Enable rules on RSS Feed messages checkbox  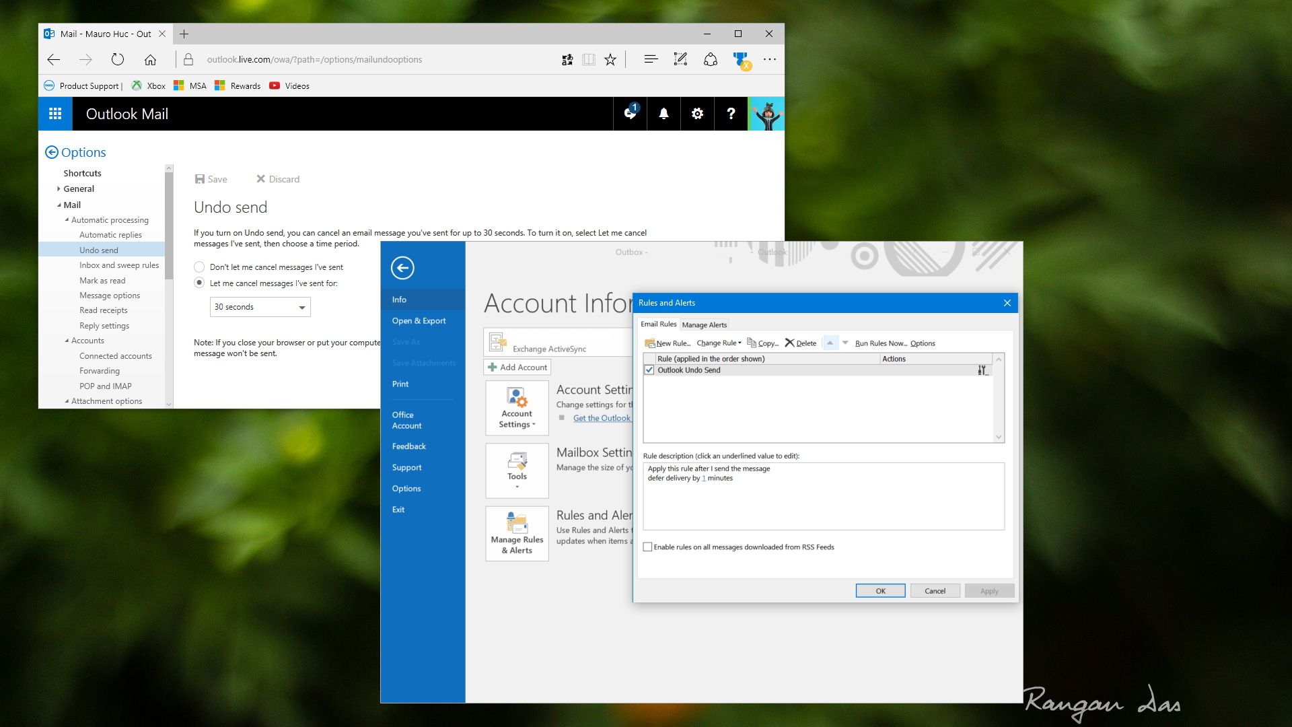pyautogui.click(x=649, y=547)
